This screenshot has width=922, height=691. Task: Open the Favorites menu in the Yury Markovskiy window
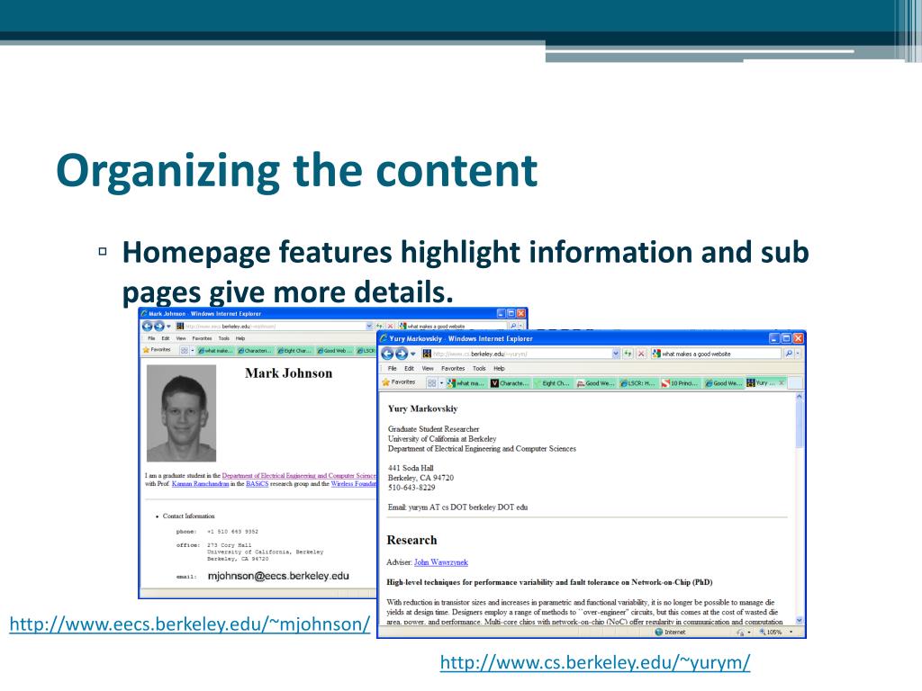click(453, 368)
